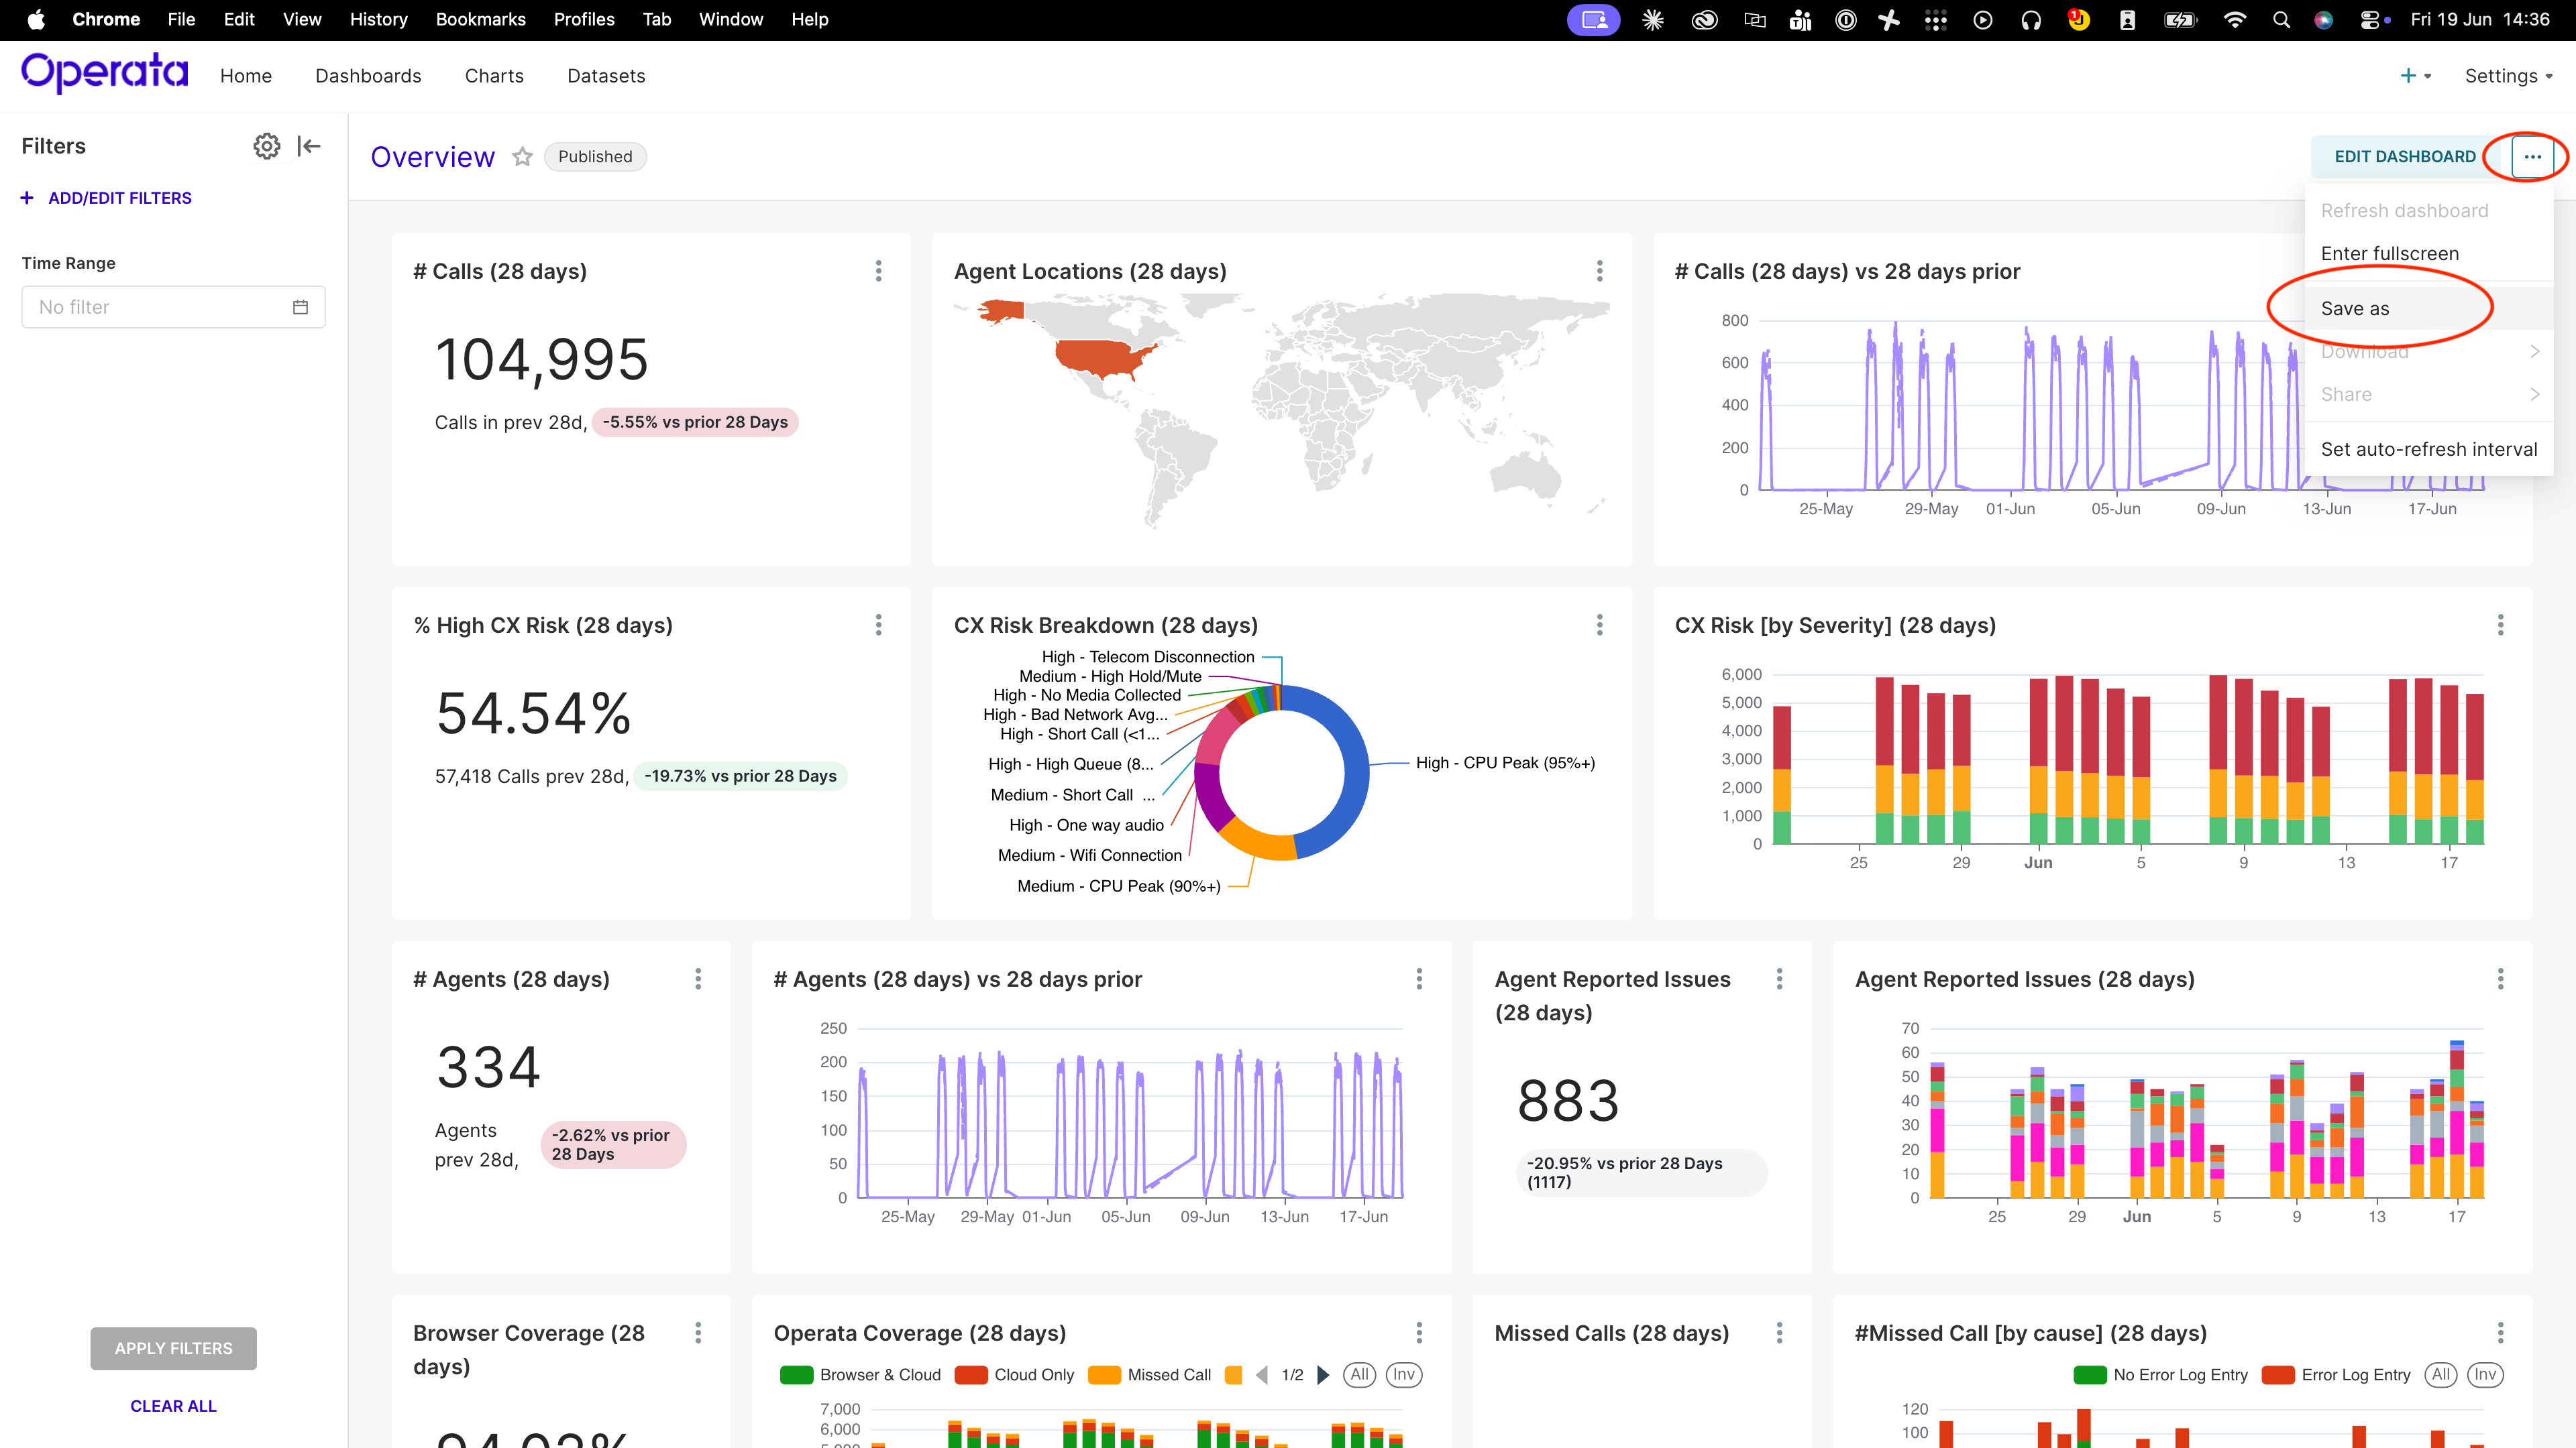Open the Chrome Bookmarks menu
The image size is (2576, 1448).
[x=480, y=20]
